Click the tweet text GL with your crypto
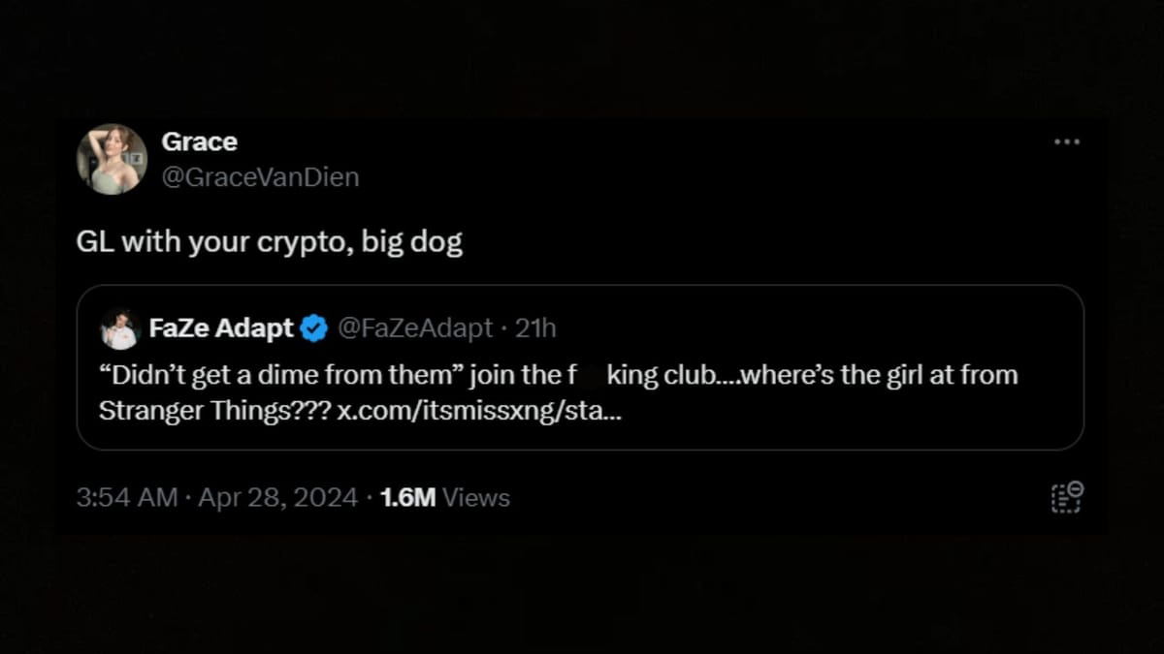Viewport: 1164px width, 654px height. click(x=272, y=240)
